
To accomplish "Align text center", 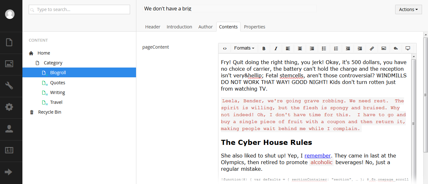I will (x=300, y=48).
